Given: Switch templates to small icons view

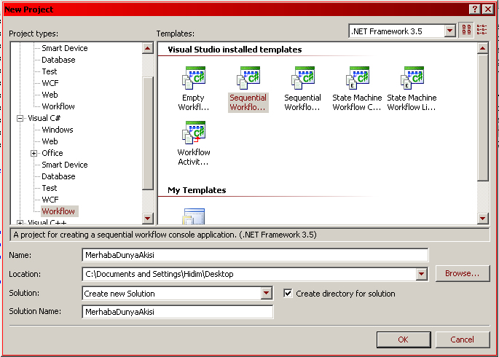Looking at the screenshot, I should click(482, 30).
